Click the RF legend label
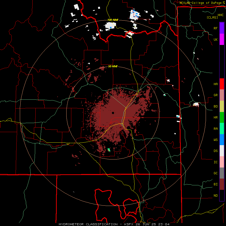226x226 pixels. coord(215,28)
